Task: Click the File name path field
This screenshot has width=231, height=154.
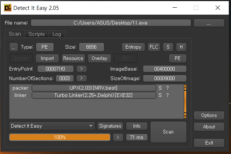Action: click(x=111, y=23)
